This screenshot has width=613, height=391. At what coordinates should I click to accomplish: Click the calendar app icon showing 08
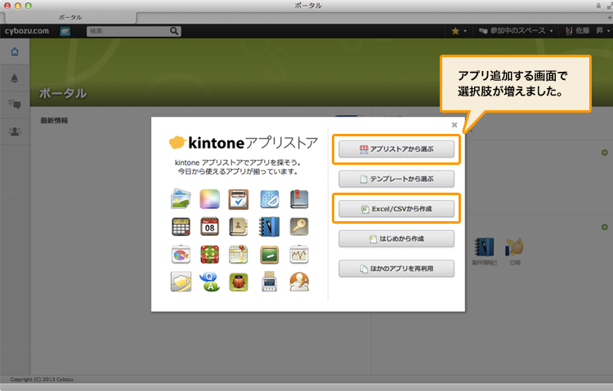pos(210,226)
